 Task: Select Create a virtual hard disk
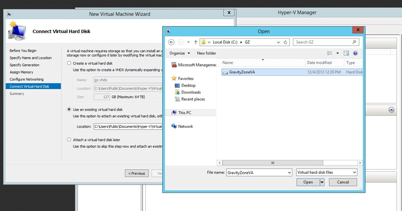tap(69, 63)
